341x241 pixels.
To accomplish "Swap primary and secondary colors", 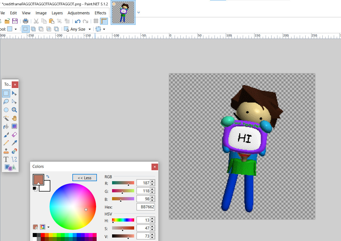I will click(x=48, y=176).
